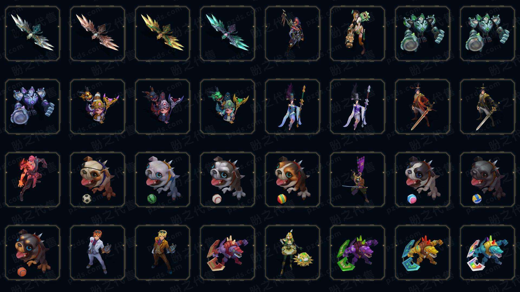Open the red-robed swordsman skin

pos(422,107)
